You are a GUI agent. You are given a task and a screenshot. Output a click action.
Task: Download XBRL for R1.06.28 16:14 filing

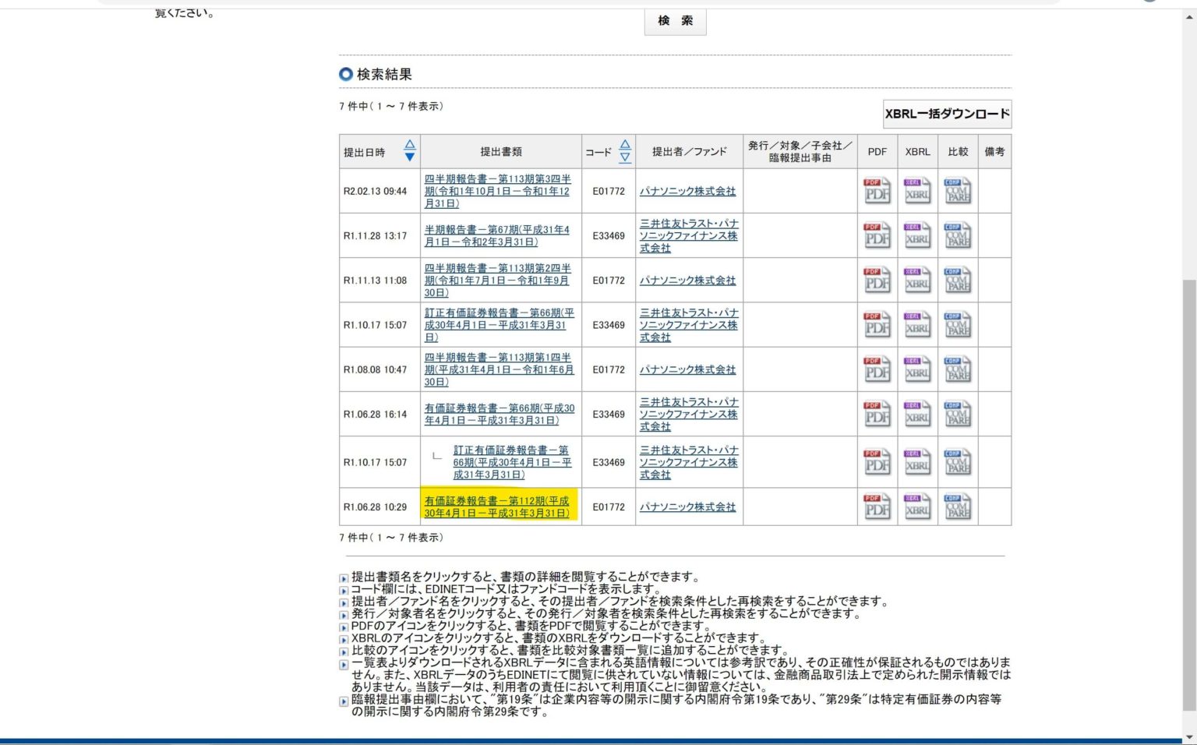click(917, 415)
